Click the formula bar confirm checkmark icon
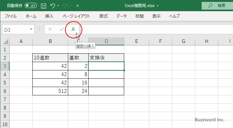The width and height of the screenshot is (233, 128). pyautogui.click(x=62, y=29)
